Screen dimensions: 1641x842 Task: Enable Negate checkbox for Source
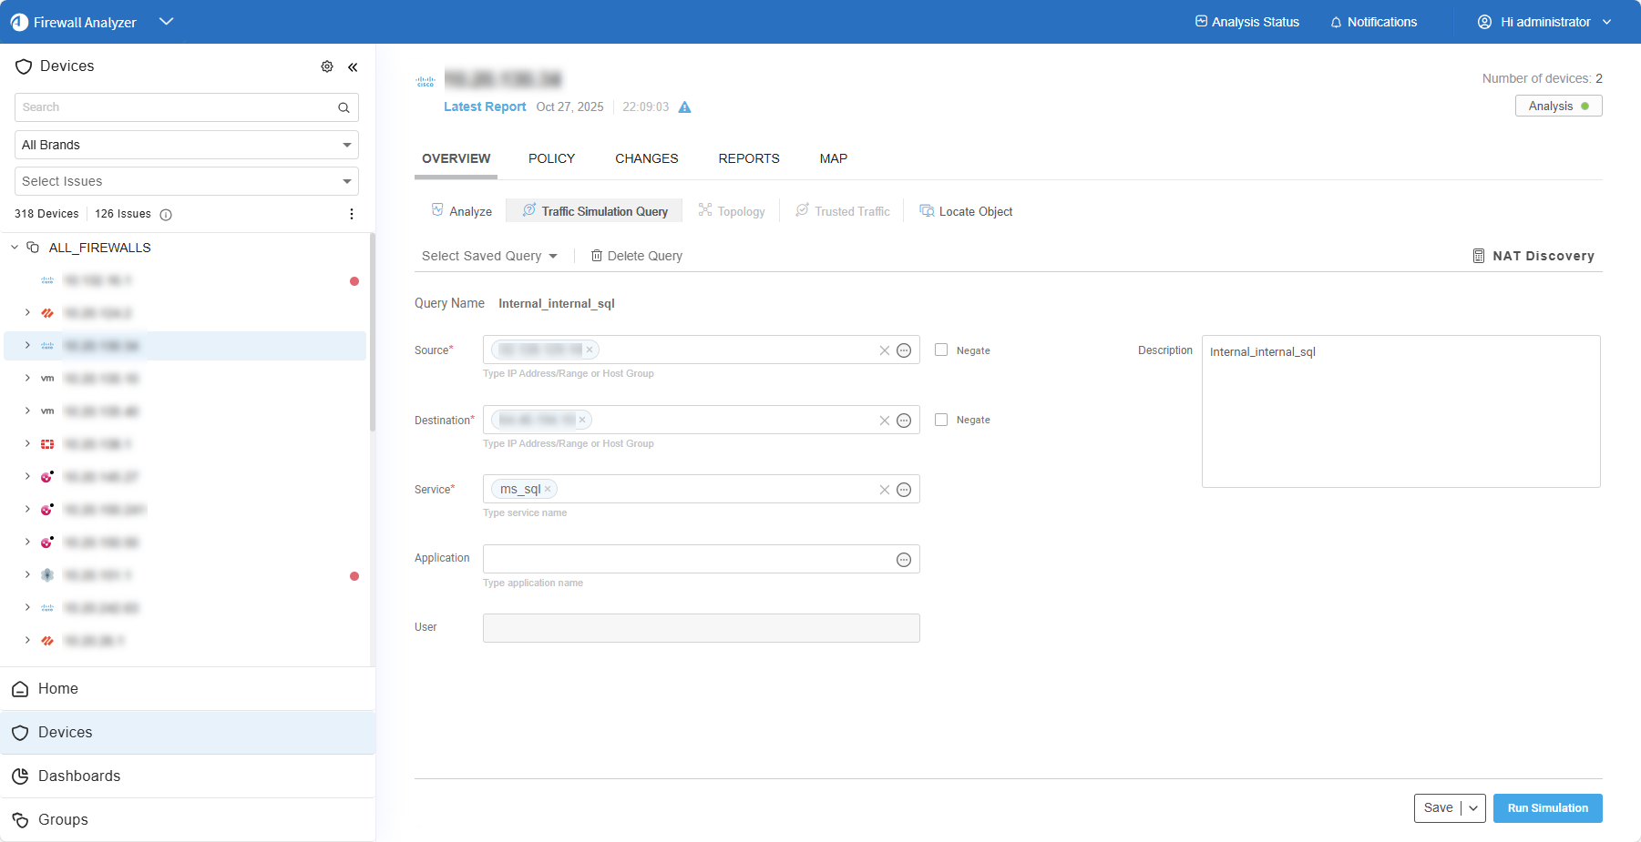tap(941, 350)
